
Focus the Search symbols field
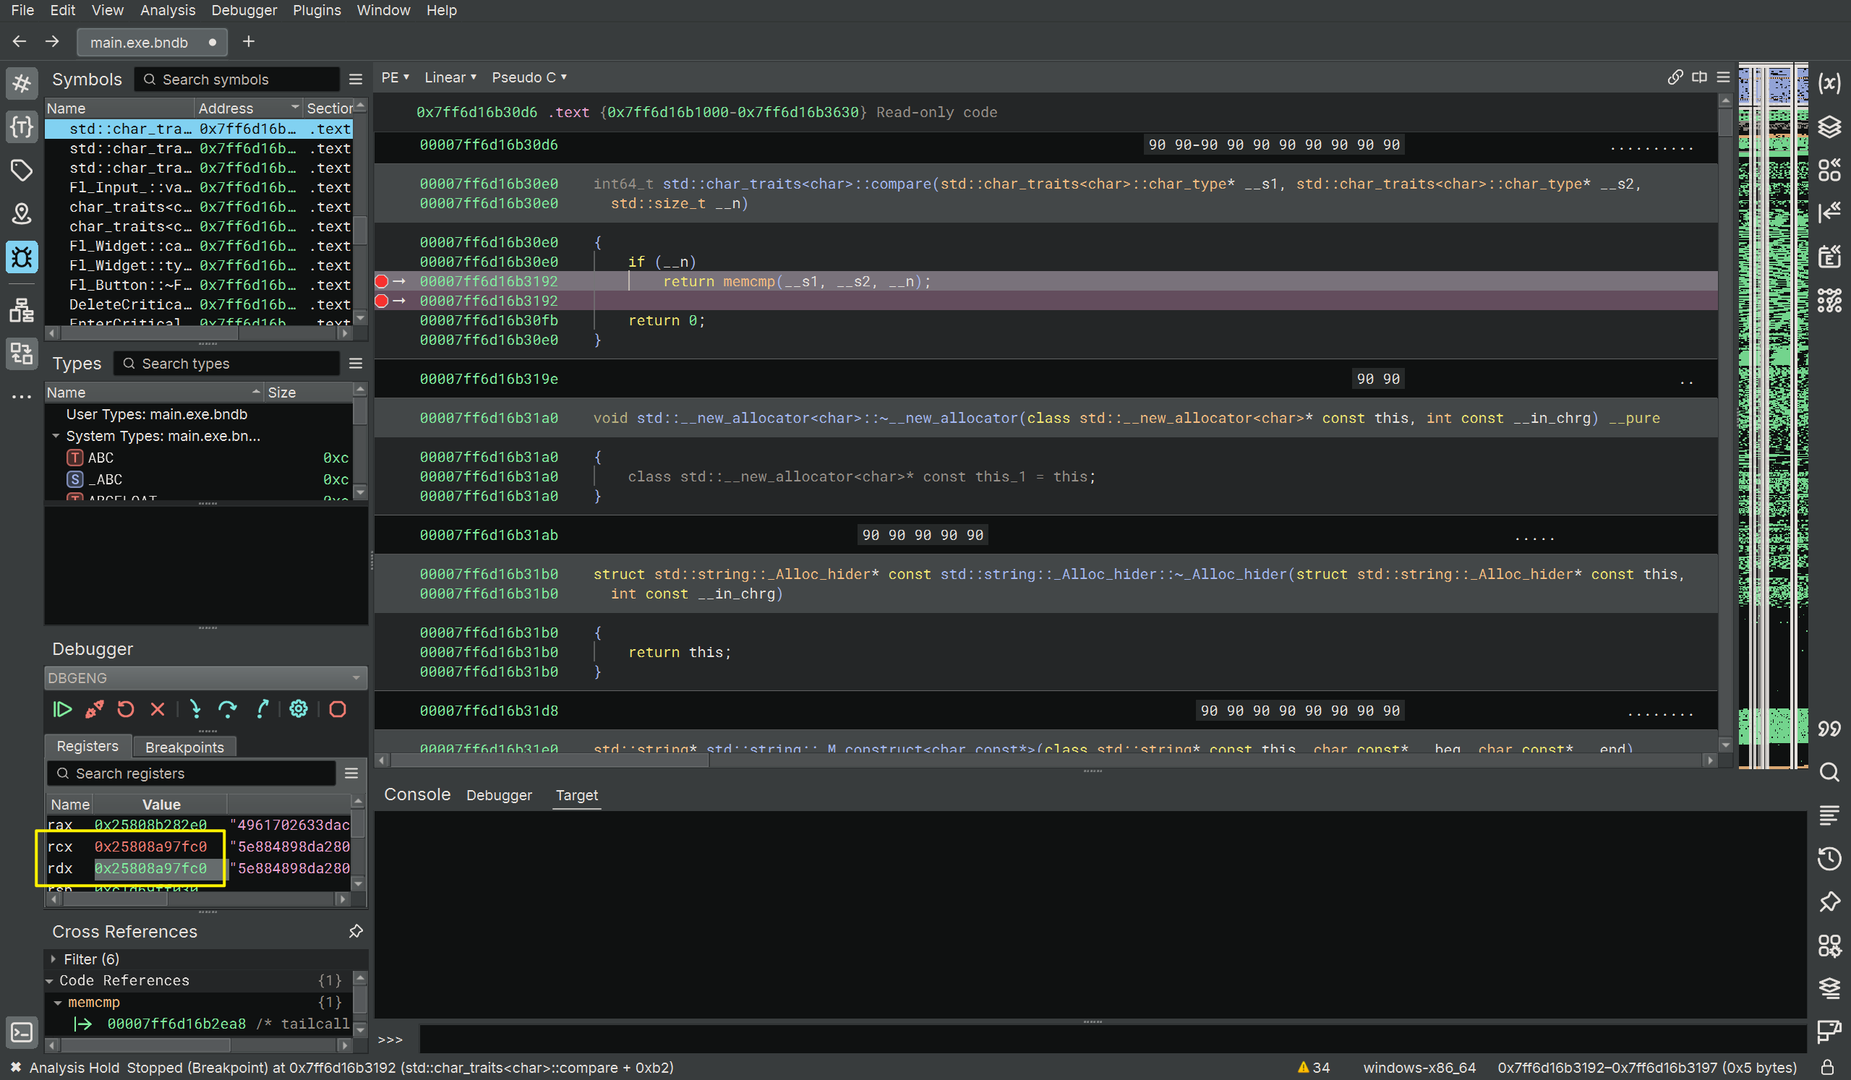pos(236,80)
